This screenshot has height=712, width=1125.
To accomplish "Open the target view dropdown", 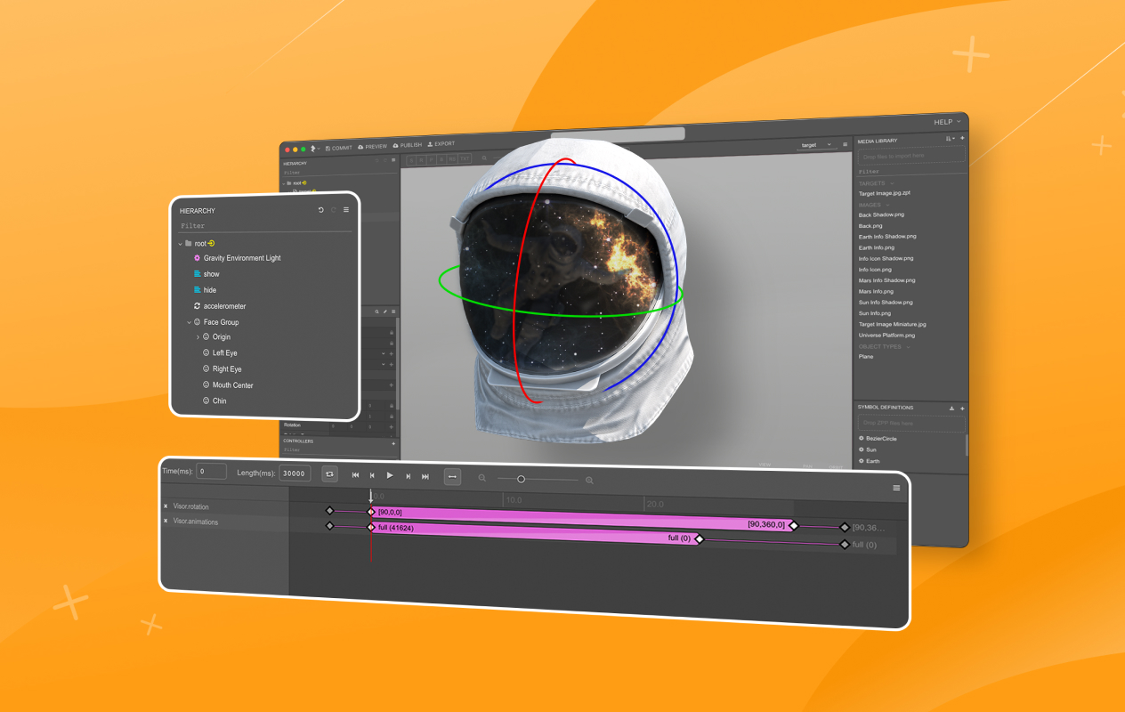I will (816, 144).
